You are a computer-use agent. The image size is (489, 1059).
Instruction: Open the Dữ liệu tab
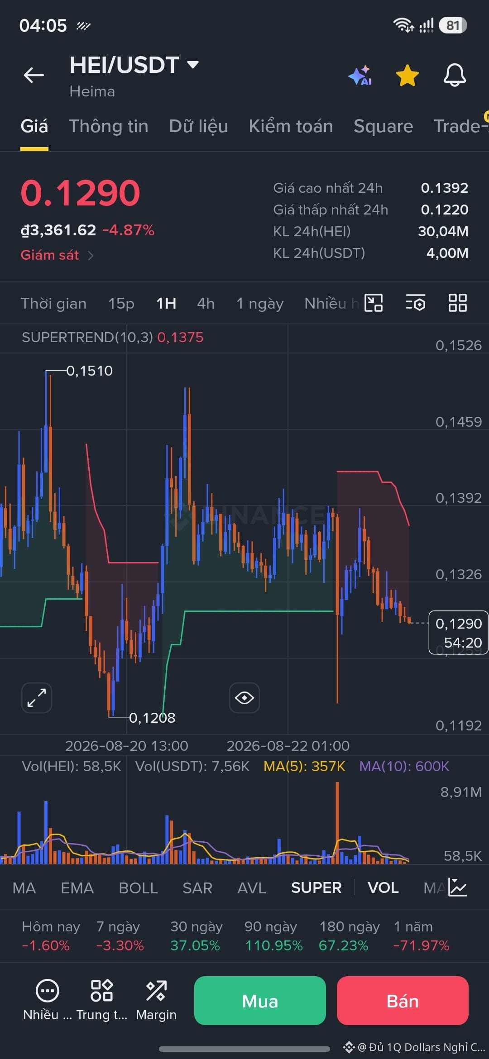pyautogui.click(x=198, y=126)
